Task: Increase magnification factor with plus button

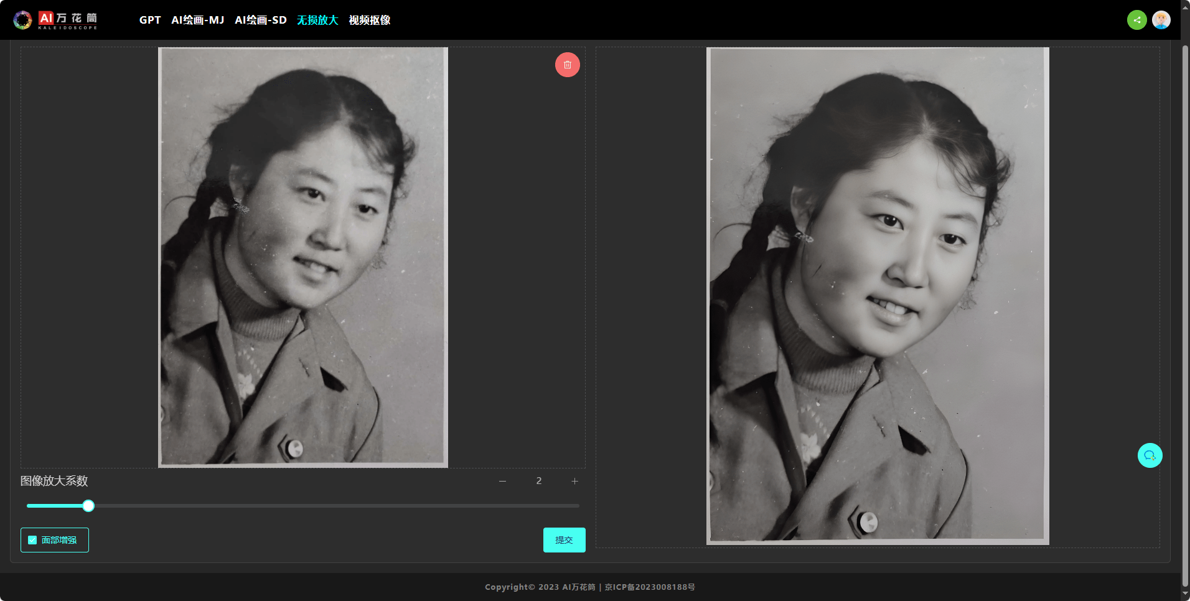Action: (574, 481)
